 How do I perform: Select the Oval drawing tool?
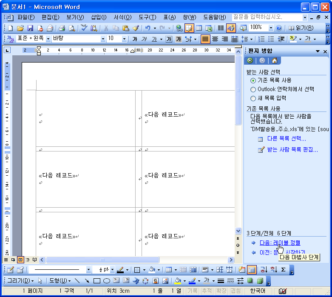(x=107, y=281)
